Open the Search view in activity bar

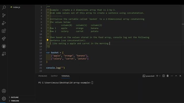(4, 8)
